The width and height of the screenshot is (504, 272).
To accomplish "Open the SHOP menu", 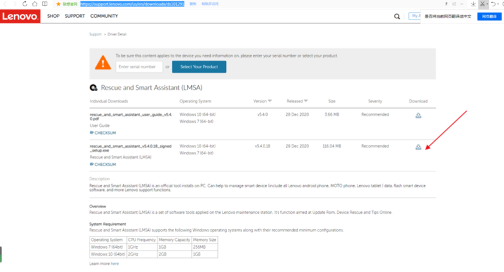I will click(54, 16).
